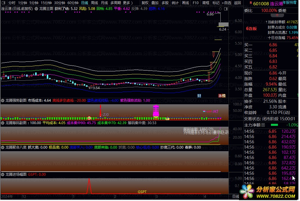Click the 委比 100.00% value
This screenshot has height=201, width=300.
pyautogui.click(x=269, y=10)
